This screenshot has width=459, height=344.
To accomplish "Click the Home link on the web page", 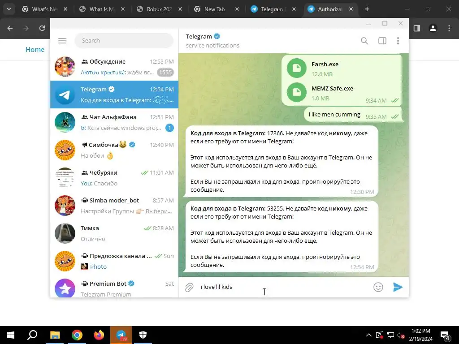I will pos(35,49).
